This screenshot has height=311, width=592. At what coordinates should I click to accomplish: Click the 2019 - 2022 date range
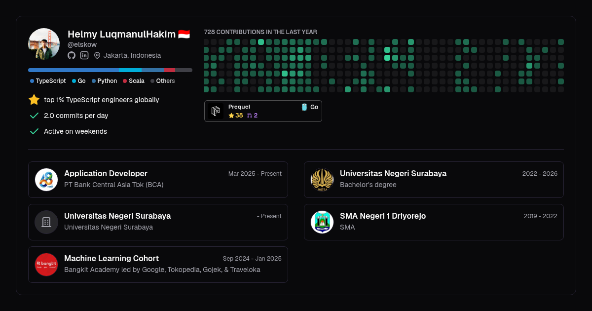[541, 216]
